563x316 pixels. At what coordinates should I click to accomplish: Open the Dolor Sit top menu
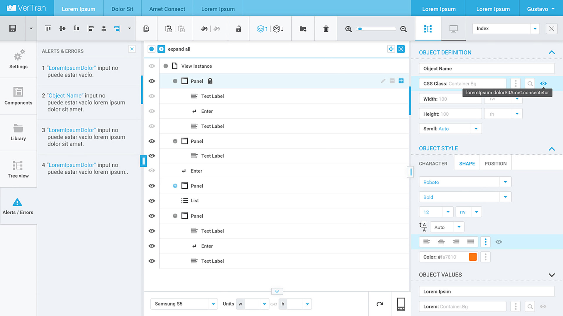pos(122,9)
